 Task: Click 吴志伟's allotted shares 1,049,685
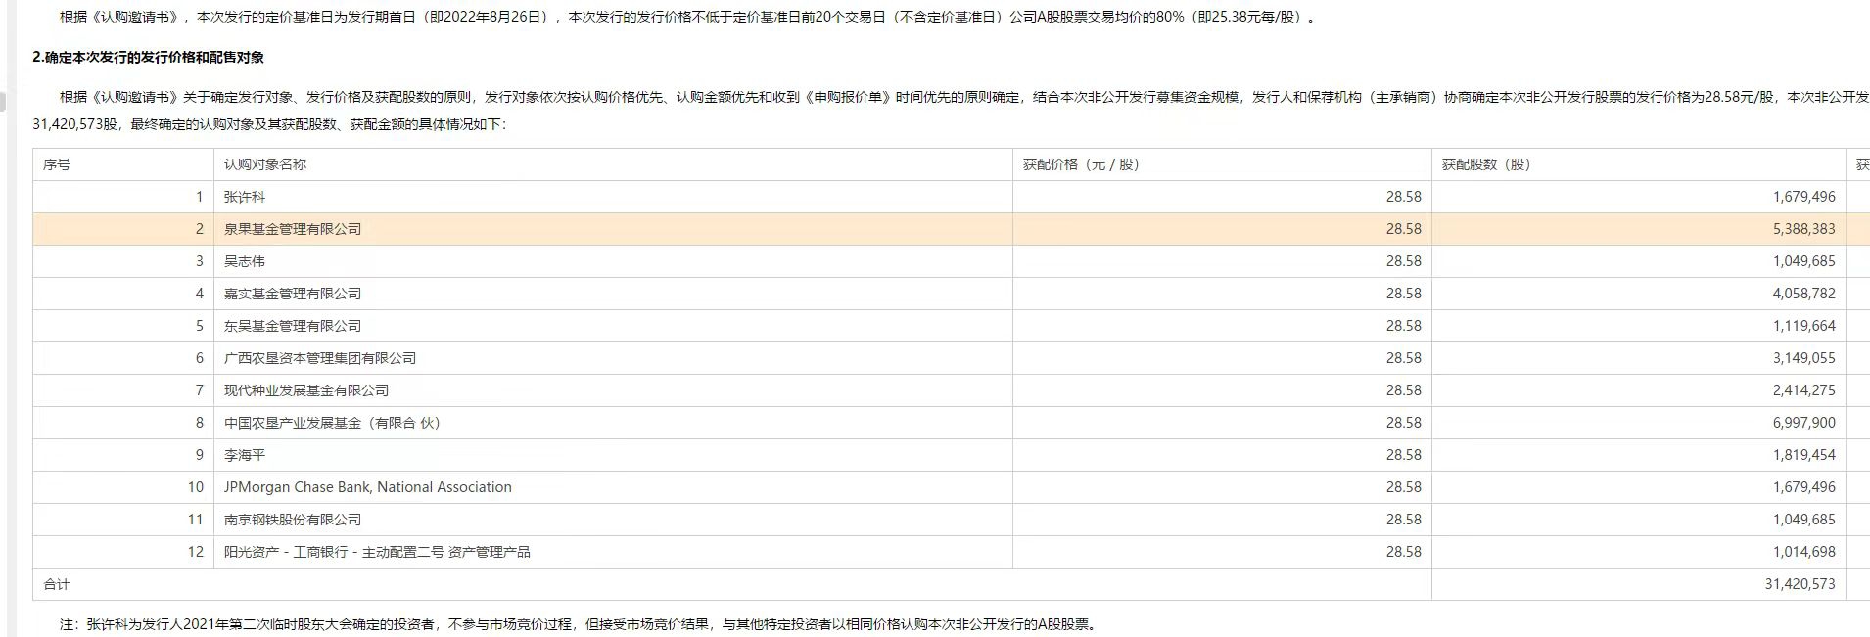click(x=1803, y=261)
